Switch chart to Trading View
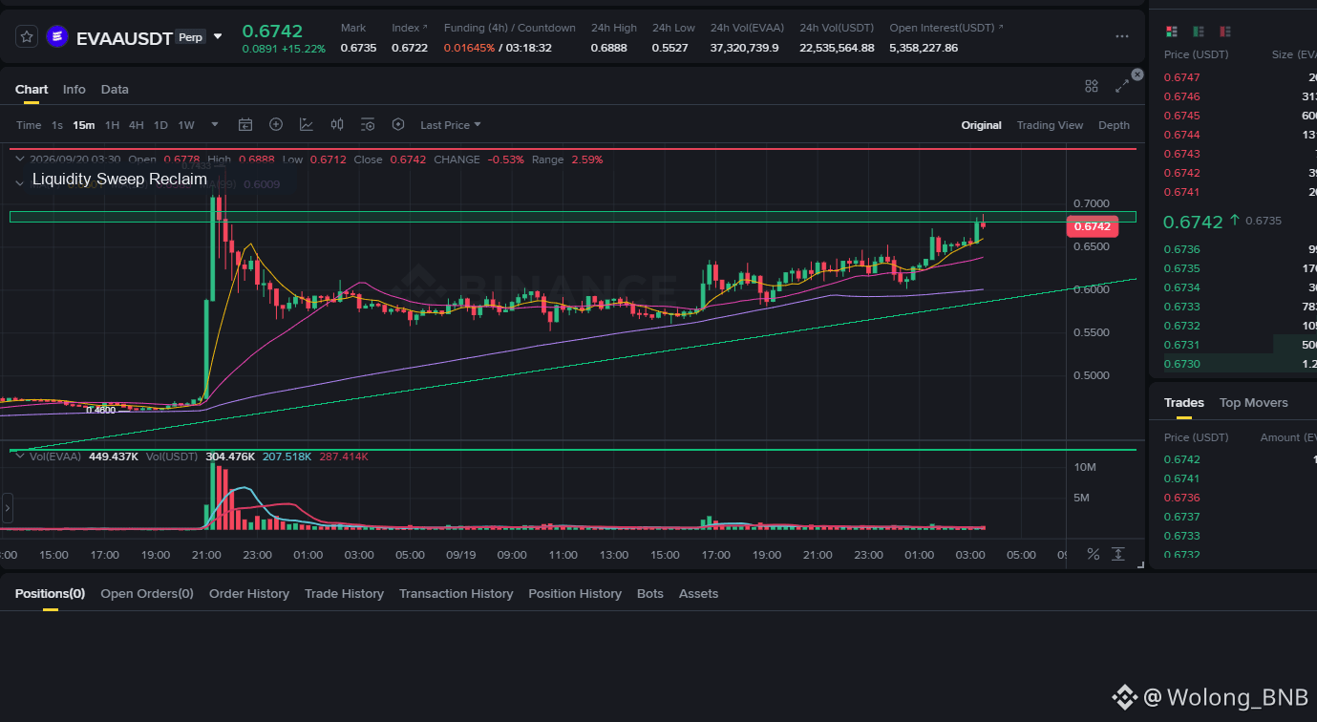Image resolution: width=1317 pixels, height=722 pixels. tap(1050, 125)
